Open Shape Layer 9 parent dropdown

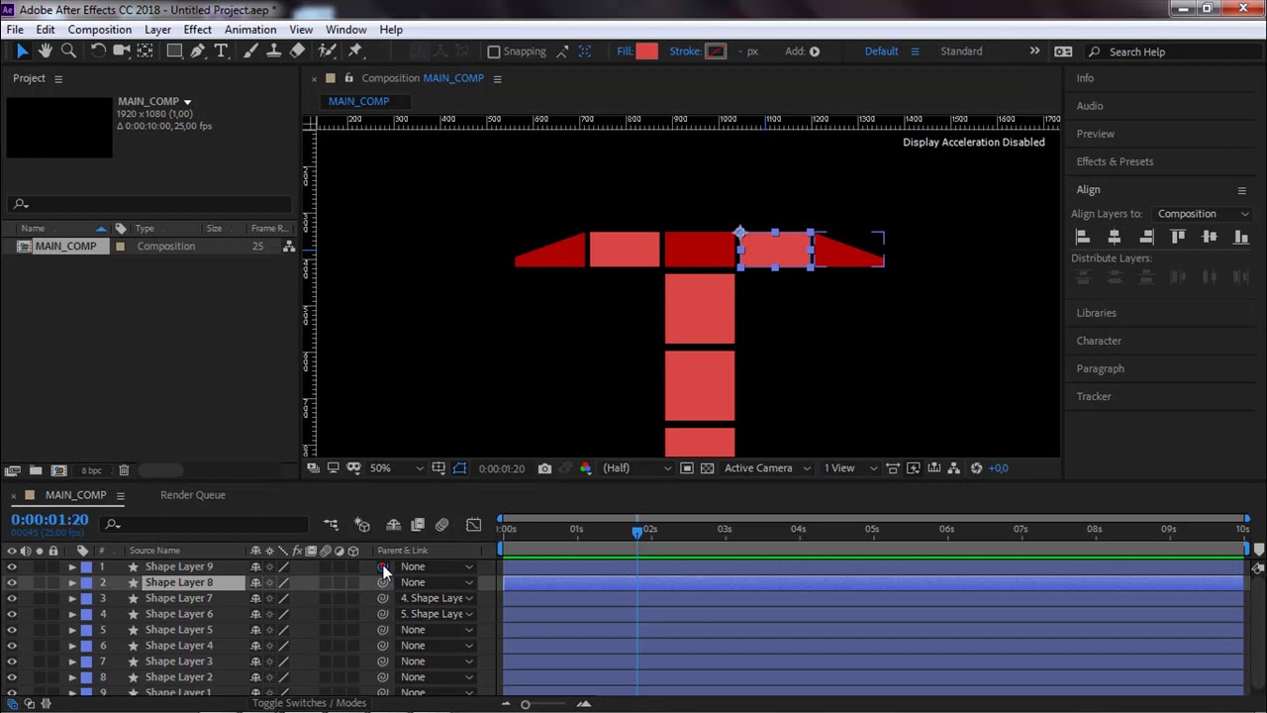point(437,567)
